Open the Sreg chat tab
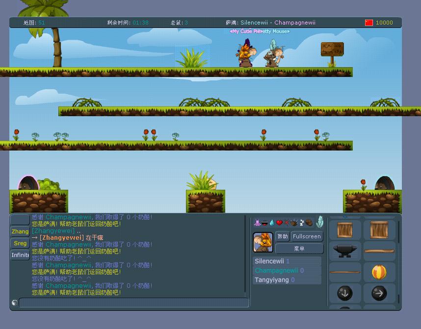 click(20, 243)
